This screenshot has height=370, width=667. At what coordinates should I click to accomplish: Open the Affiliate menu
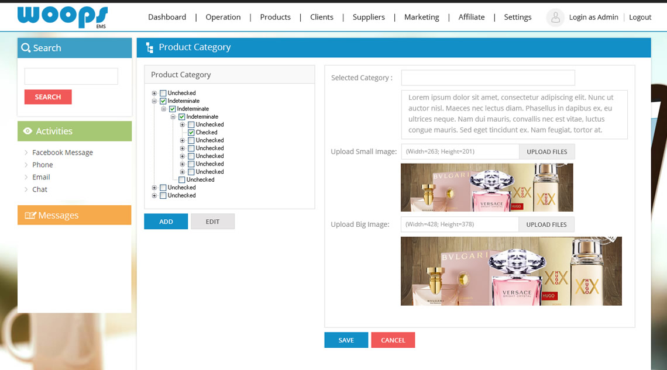click(472, 17)
